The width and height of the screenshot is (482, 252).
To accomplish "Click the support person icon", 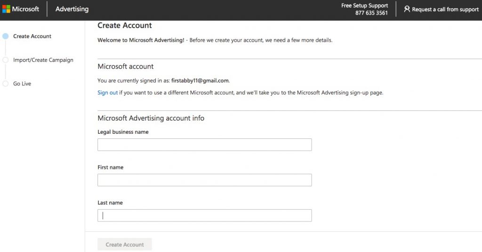I will click(407, 9).
